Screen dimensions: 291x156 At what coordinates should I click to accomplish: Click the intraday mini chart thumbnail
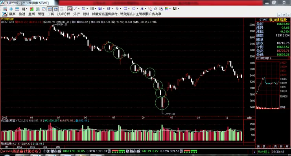tap(268, 85)
